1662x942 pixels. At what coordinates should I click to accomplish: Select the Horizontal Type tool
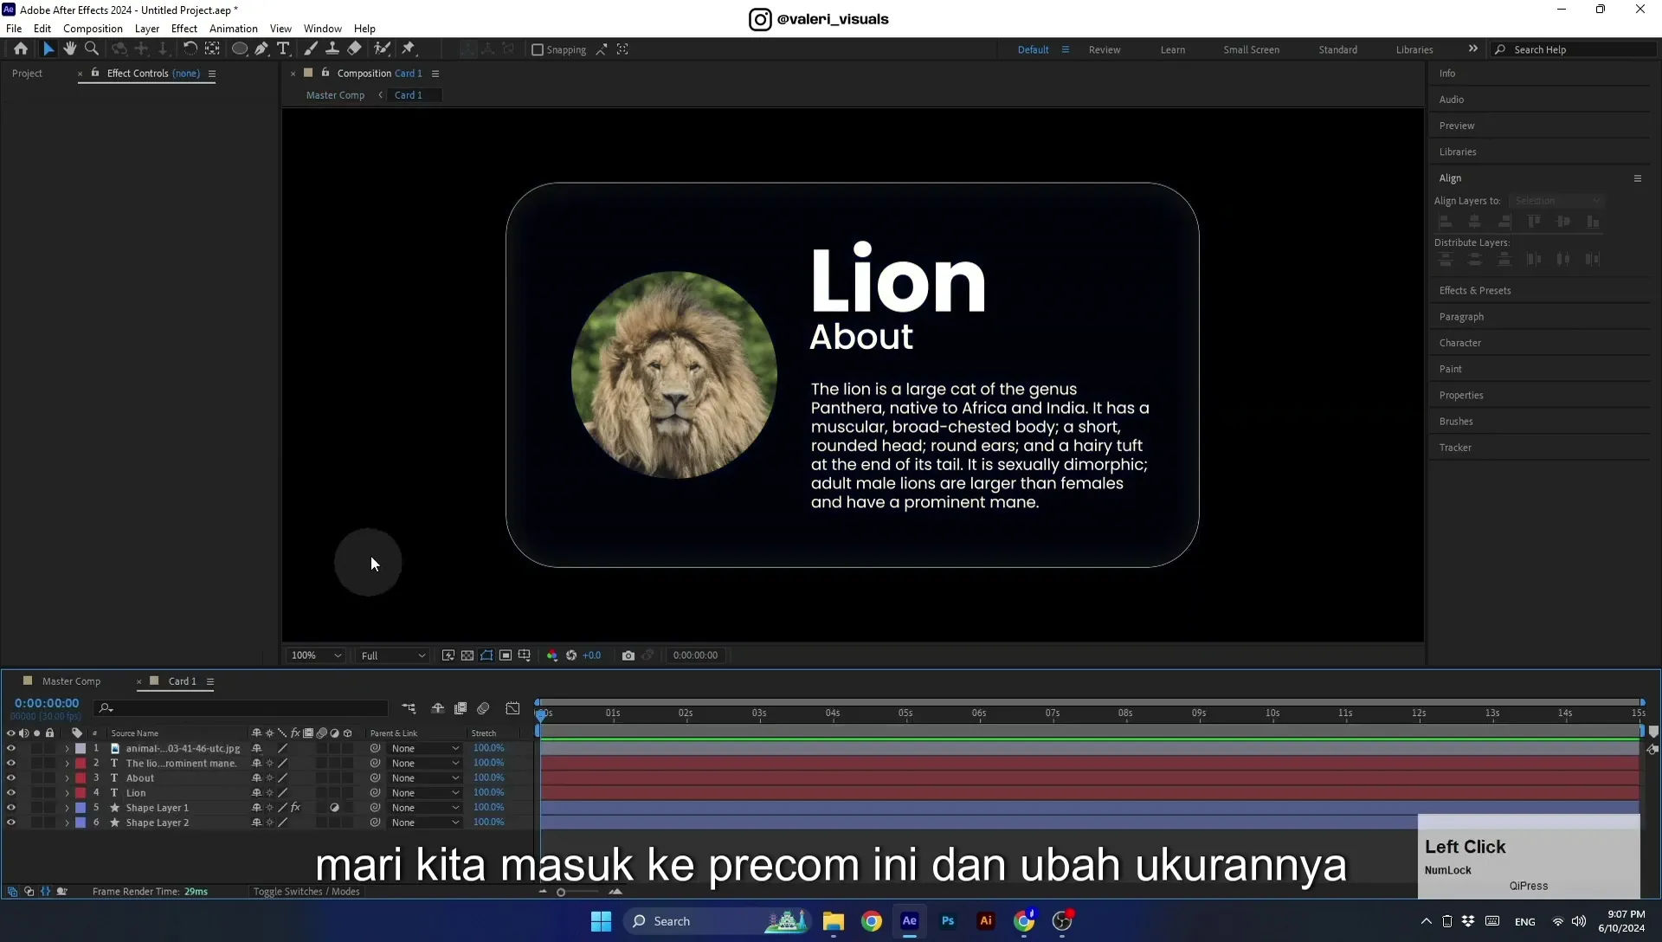[283, 49]
